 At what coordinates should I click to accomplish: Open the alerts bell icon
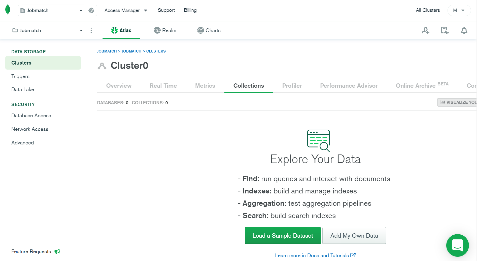(464, 30)
